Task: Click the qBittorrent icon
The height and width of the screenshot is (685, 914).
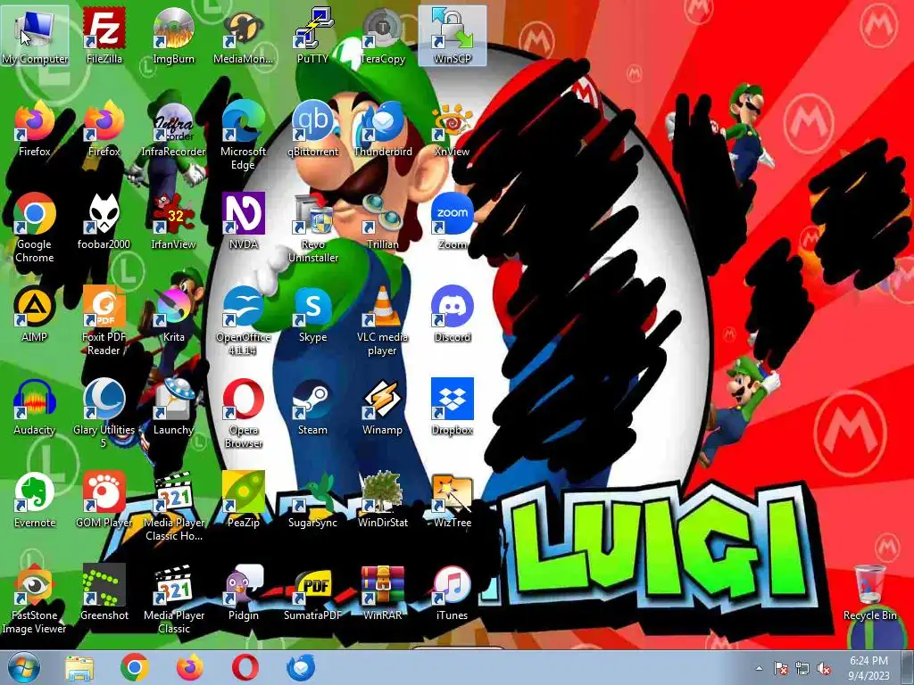Action: click(312, 129)
